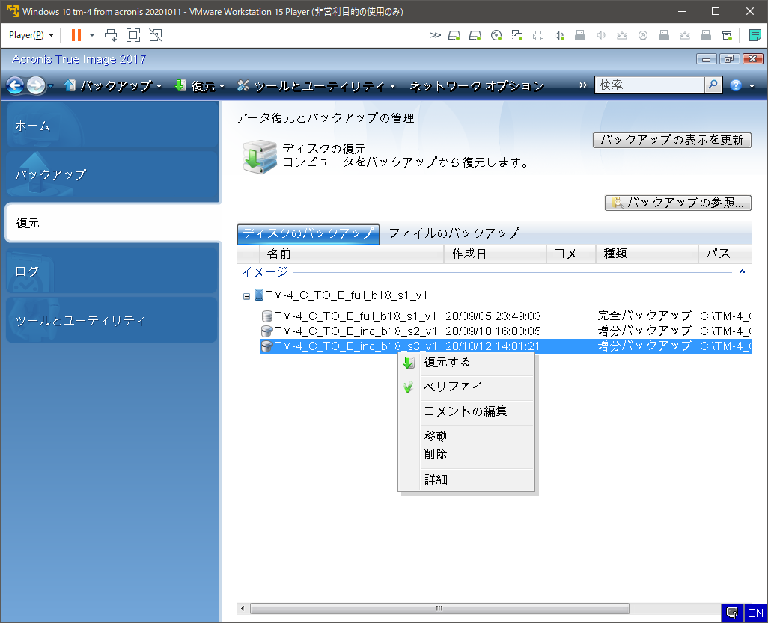Viewport: 768px width, 623px height.
Task: Click the Acronis forward navigation arrow
Action: click(x=36, y=86)
